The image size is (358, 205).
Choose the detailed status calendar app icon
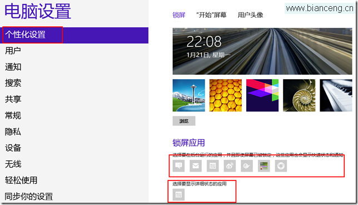coord(178,195)
